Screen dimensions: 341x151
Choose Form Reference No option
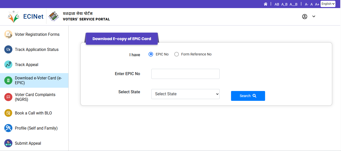click(x=176, y=54)
